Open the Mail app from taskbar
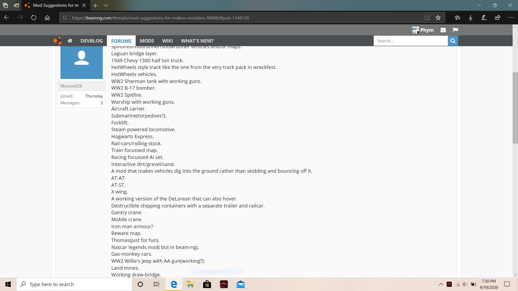518x291 pixels. [240, 284]
